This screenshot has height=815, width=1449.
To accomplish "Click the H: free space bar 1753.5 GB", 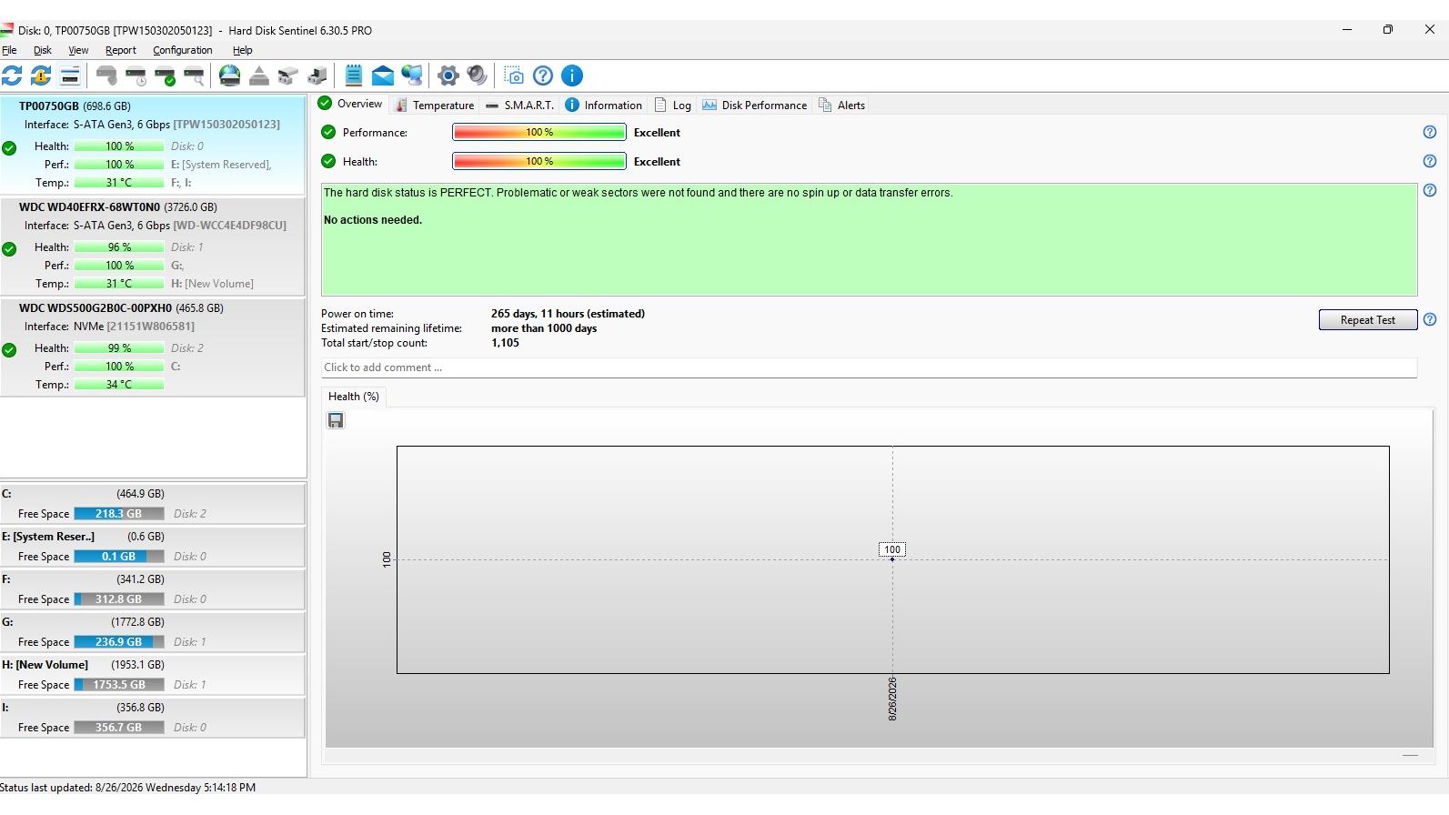I will [x=119, y=685].
